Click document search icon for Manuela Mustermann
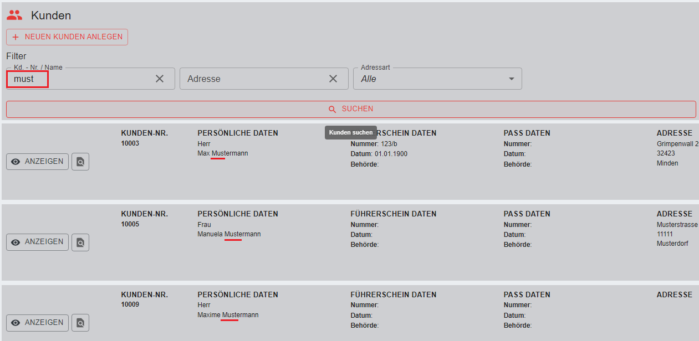The image size is (699, 341). pos(80,242)
